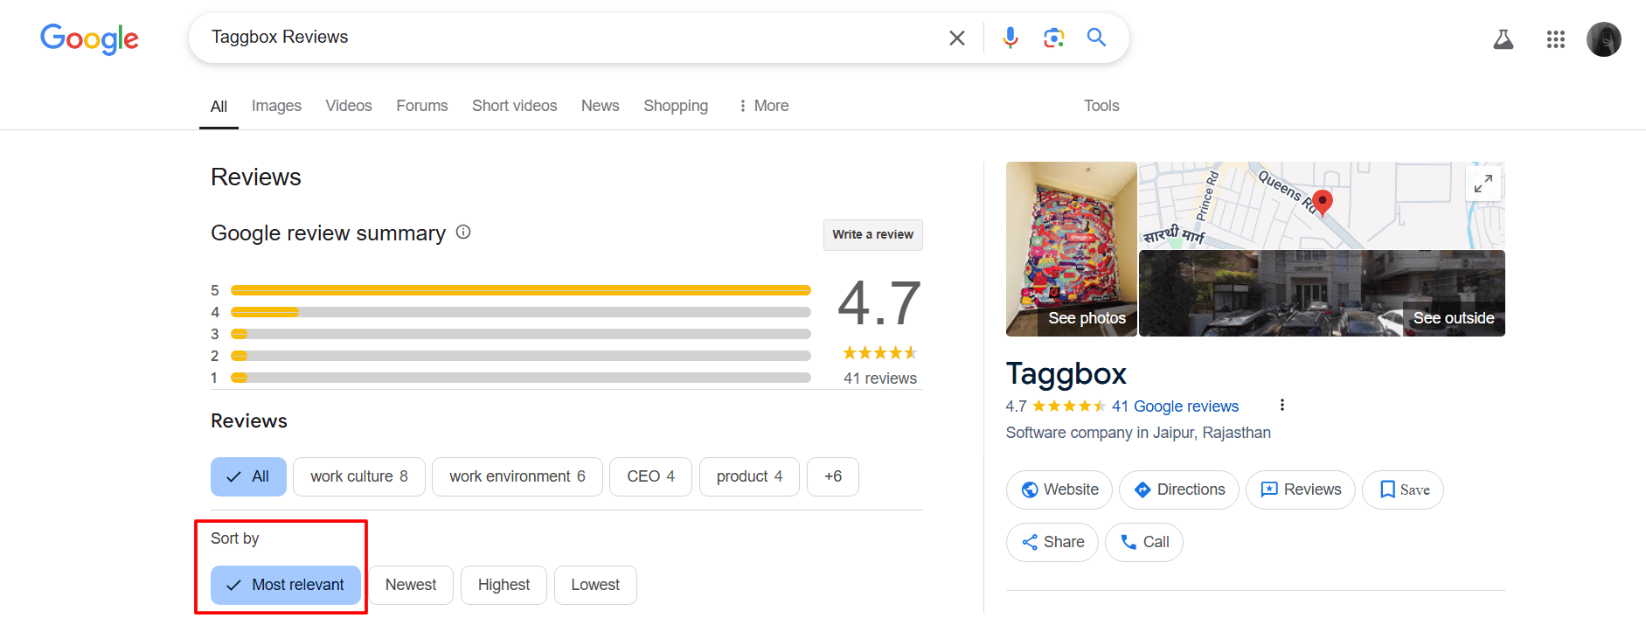The height and width of the screenshot is (618, 1646).
Task: Sort reviews by Highest rating
Action: [504, 585]
